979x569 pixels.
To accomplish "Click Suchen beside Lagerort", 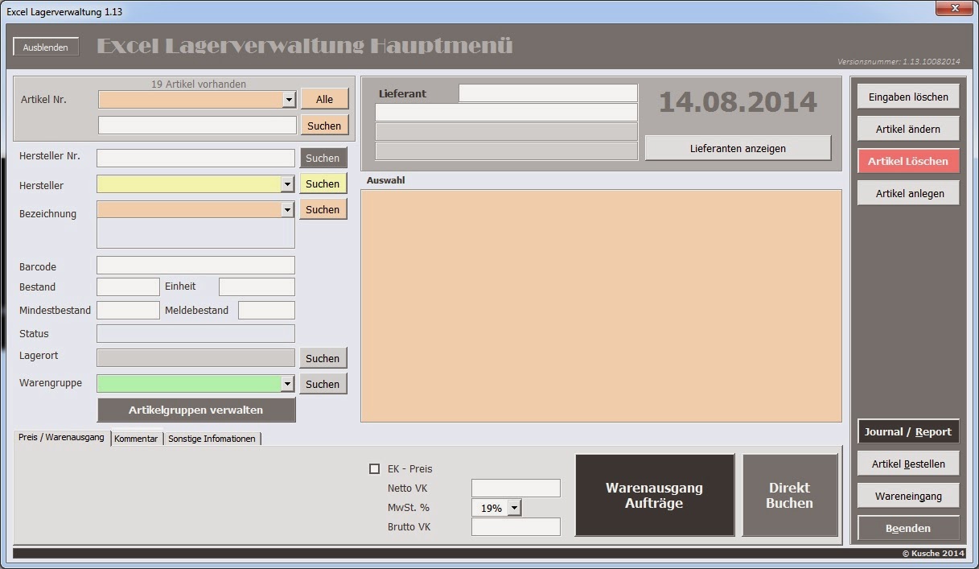I will [x=323, y=358].
